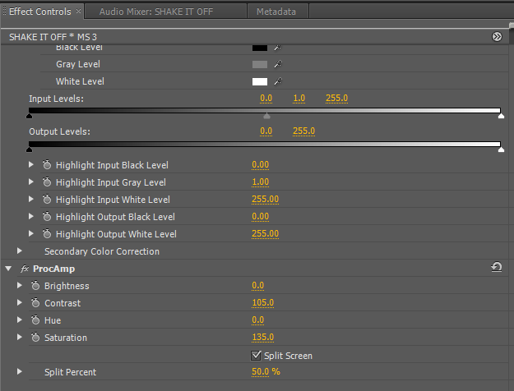Click the Output Levels white handle
The height and width of the screenshot is (391, 514).
501,149
